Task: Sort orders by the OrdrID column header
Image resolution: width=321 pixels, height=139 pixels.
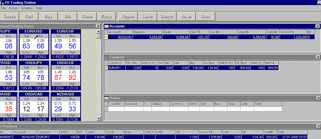Action: pos(116,104)
